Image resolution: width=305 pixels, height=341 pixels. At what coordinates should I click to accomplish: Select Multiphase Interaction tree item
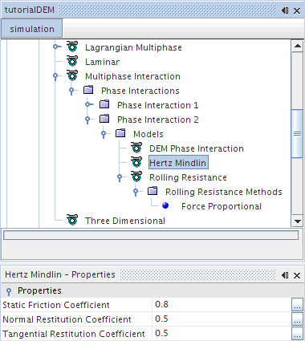click(132, 76)
